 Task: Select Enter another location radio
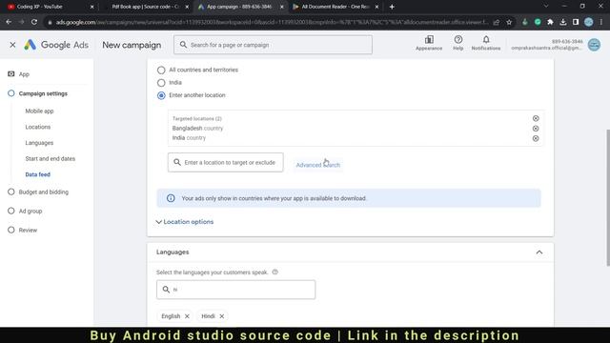[161, 95]
